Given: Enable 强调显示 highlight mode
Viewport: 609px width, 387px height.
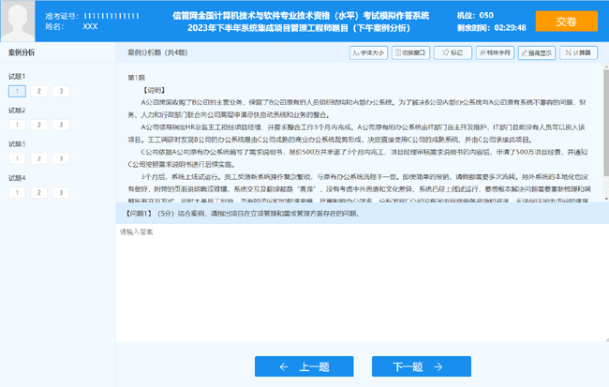Looking at the screenshot, I should click(538, 53).
